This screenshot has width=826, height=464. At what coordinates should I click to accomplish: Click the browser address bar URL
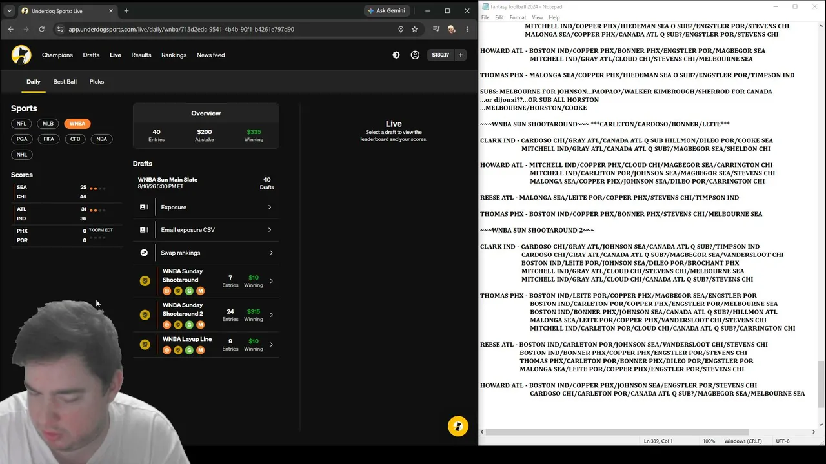(x=181, y=29)
